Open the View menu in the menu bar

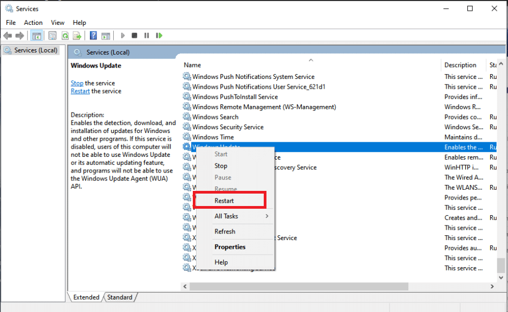coord(57,23)
